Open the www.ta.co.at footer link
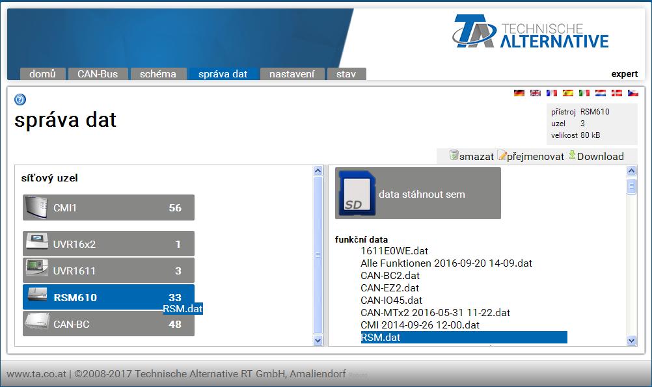652x387 pixels. coord(36,374)
